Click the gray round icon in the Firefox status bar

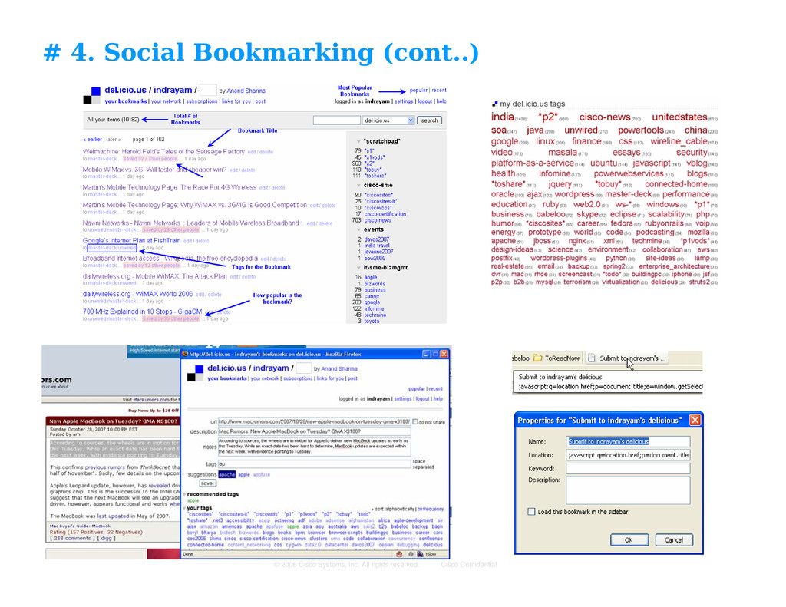(x=411, y=554)
